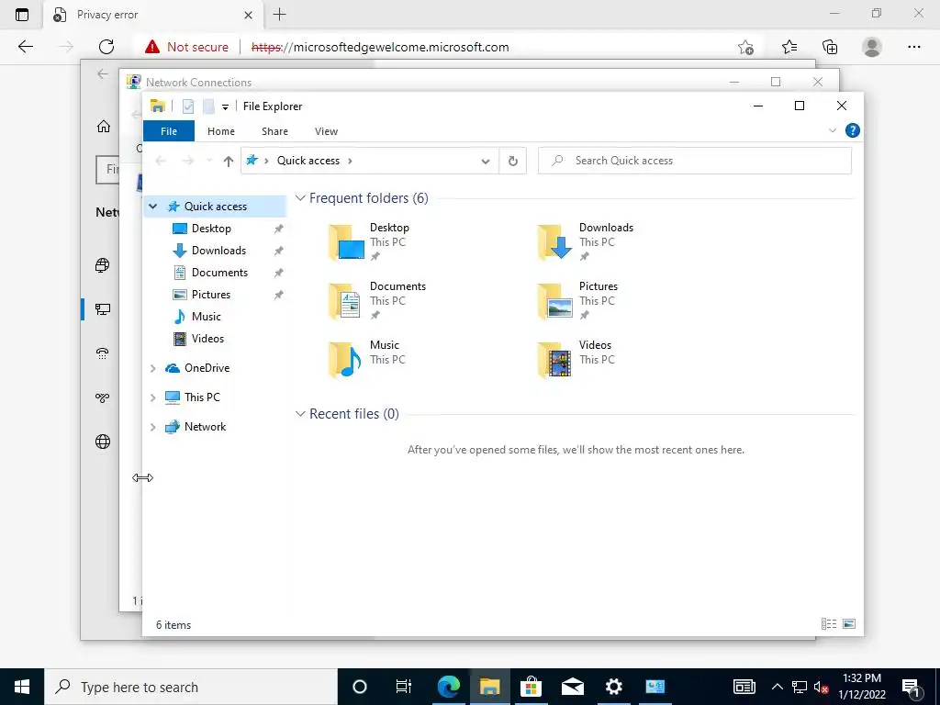Click the Properties icon in File Explorer title bar
The width and height of the screenshot is (940, 705).
pyautogui.click(x=188, y=106)
